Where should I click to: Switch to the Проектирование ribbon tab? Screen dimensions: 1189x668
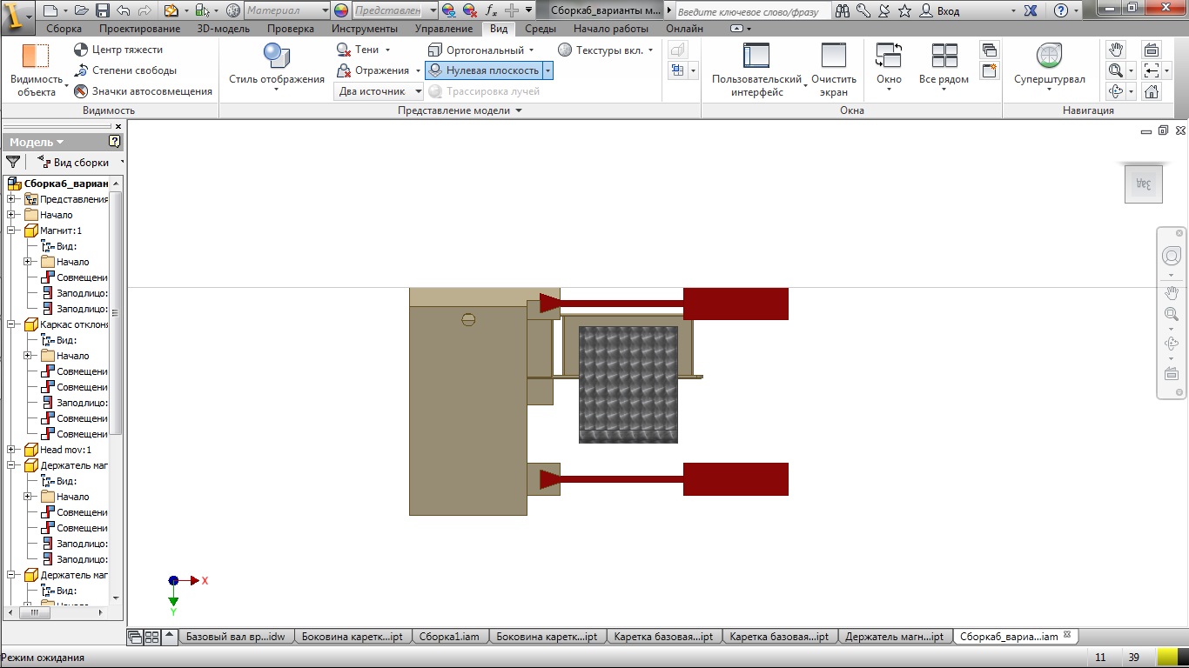coord(139,29)
